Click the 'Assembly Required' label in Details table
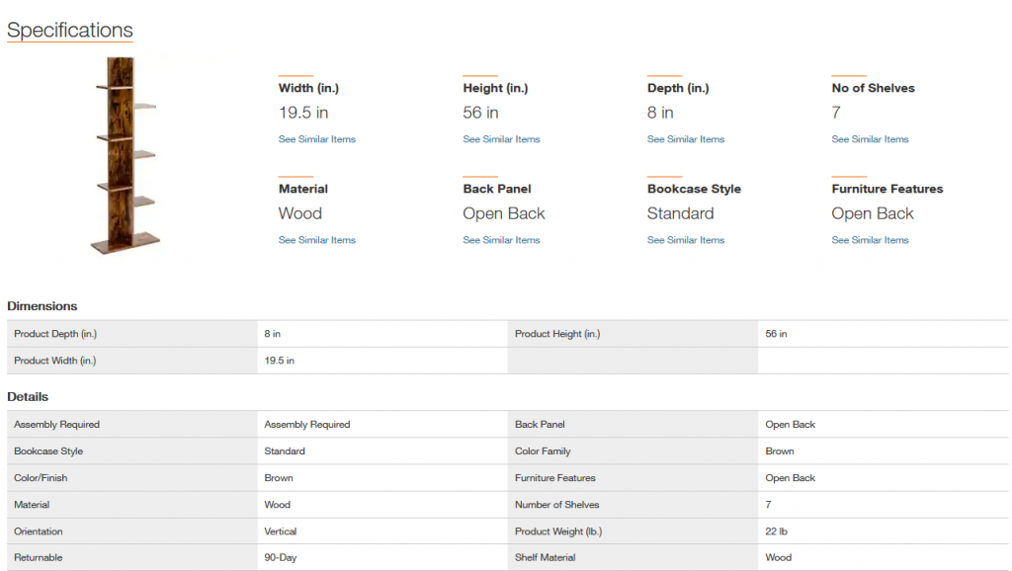Screen dimensions: 1012x571 [56, 425]
